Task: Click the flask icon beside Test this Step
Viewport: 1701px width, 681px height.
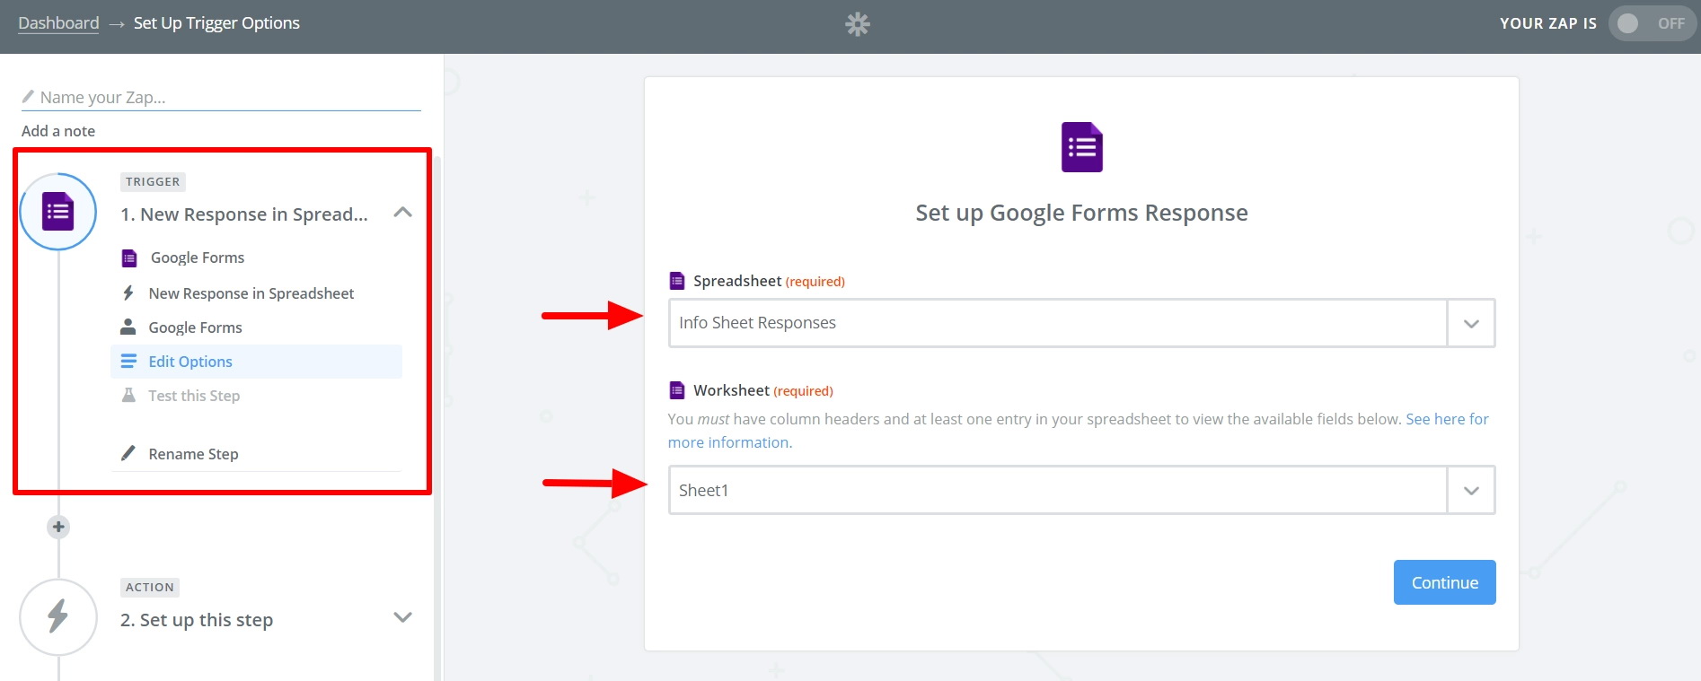Action: pos(128,396)
